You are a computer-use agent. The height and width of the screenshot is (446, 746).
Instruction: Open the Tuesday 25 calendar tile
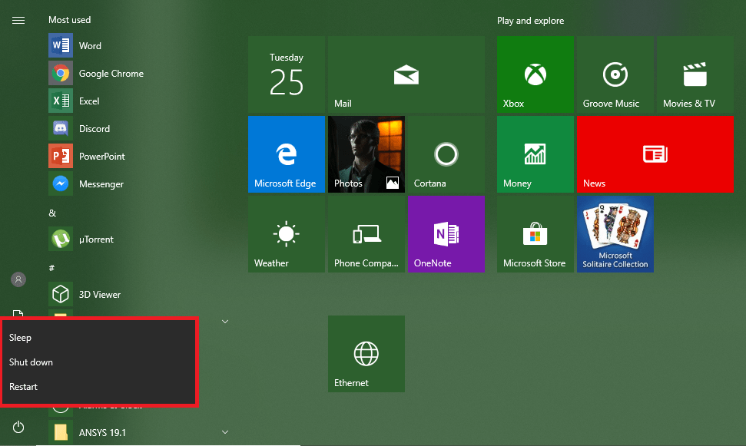tap(287, 74)
